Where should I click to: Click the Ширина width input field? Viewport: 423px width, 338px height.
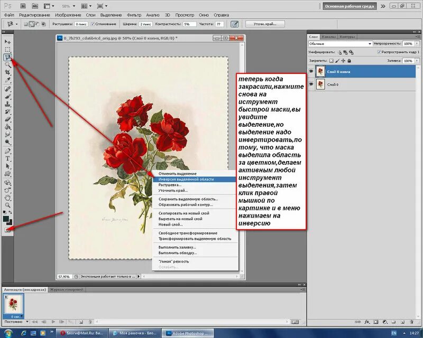(146, 24)
